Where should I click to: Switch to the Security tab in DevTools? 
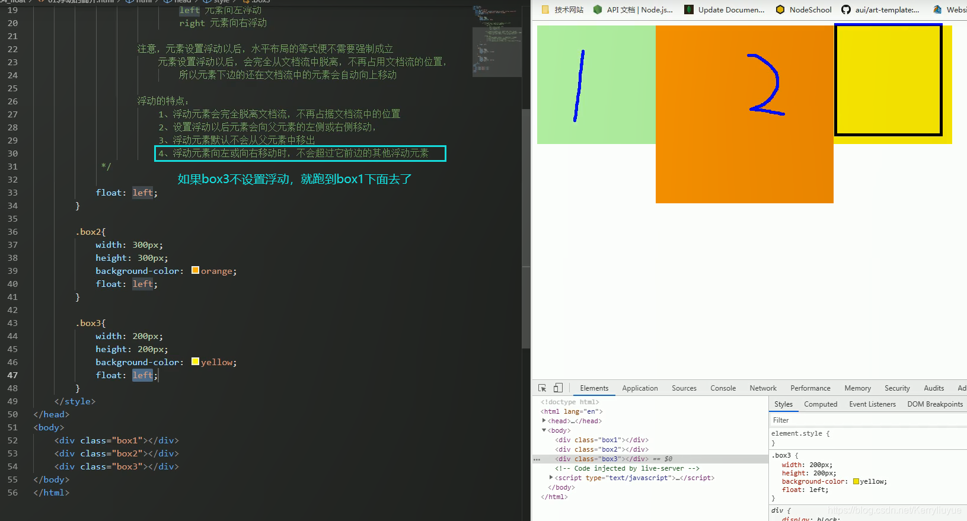pyautogui.click(x=897, y=388)
